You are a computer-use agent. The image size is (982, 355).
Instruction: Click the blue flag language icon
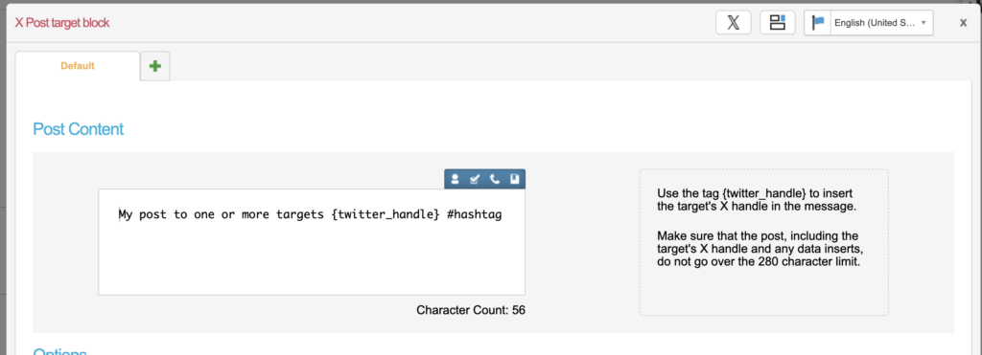point(817,23)
